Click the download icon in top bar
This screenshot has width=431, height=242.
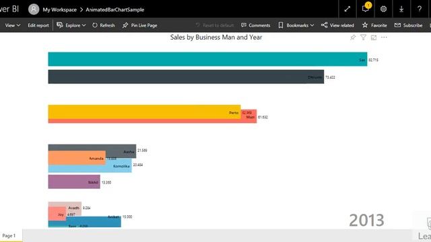401,9
